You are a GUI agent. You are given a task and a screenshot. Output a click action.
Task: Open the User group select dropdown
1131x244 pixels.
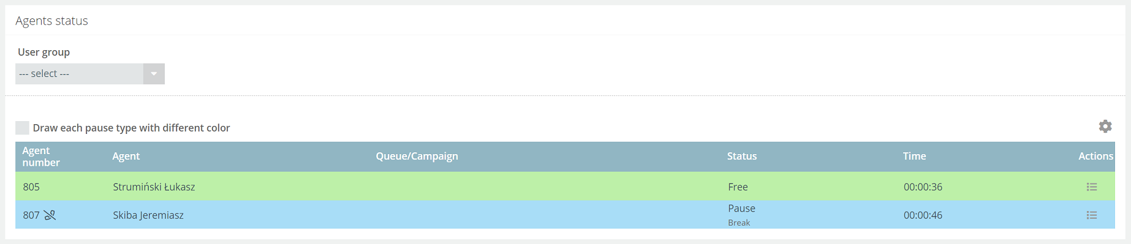[x=89, y=73]
